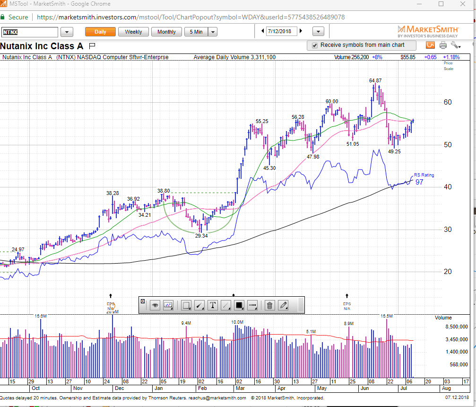This screenshot has width=476, height=407.
Task: Click the 47.98 price low label
Action: (313, 157)
